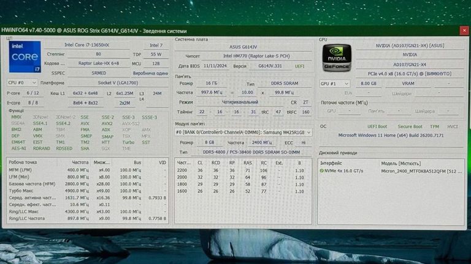Viewport: 471px width, 264px height.
Task: Click the E-core 8 / 8 value
Action: tap(33, 103)
